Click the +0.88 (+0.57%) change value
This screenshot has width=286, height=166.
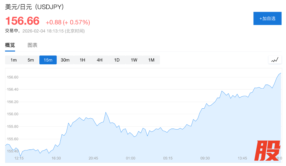point(68,22)
